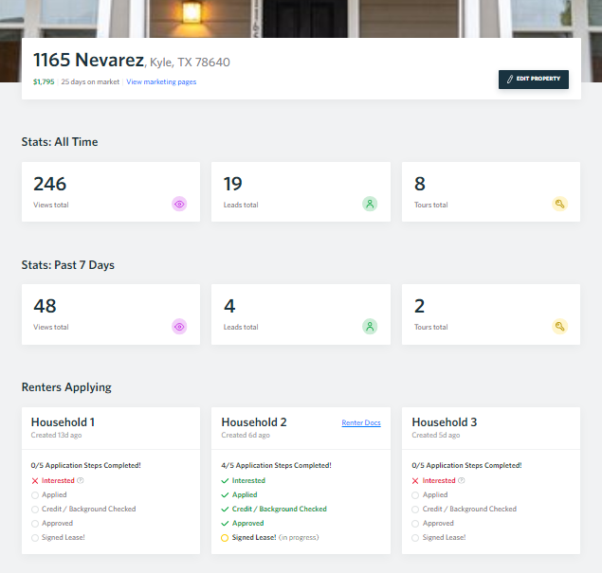
Task: Click the Created 6d ago text
Action: [x=246, y=435]
